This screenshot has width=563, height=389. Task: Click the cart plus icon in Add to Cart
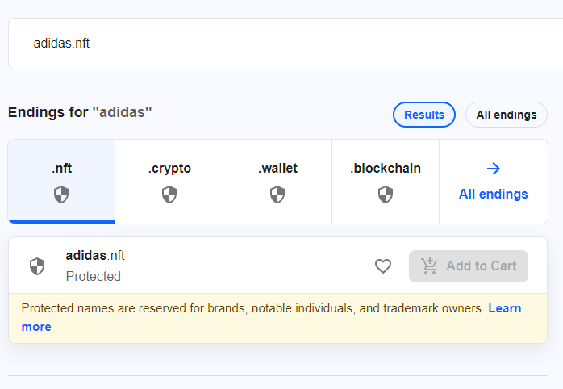click(429, 266)
